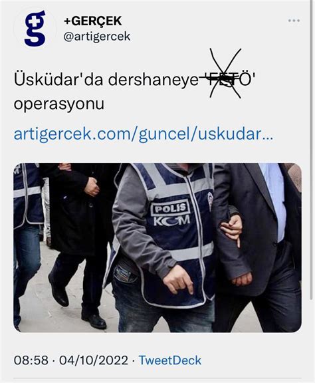Click the word "operasyonu" in the tweet

(59, 104)
